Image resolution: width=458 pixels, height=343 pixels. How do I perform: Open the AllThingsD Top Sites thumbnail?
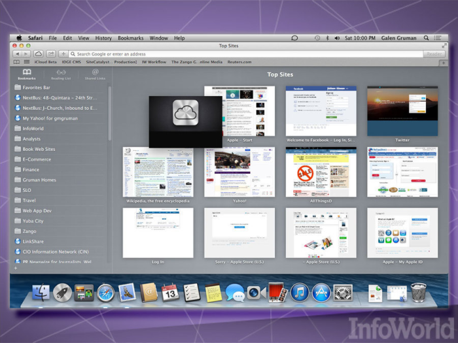point(321,172)
